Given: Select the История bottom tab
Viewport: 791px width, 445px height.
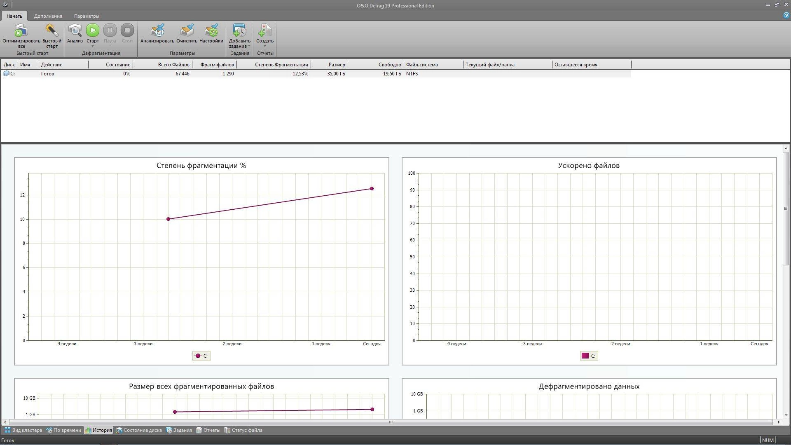Looking at the screenshot, I should 98,430.
